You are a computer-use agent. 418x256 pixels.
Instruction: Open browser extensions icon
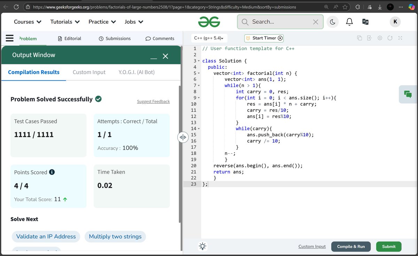pos(358,7)
